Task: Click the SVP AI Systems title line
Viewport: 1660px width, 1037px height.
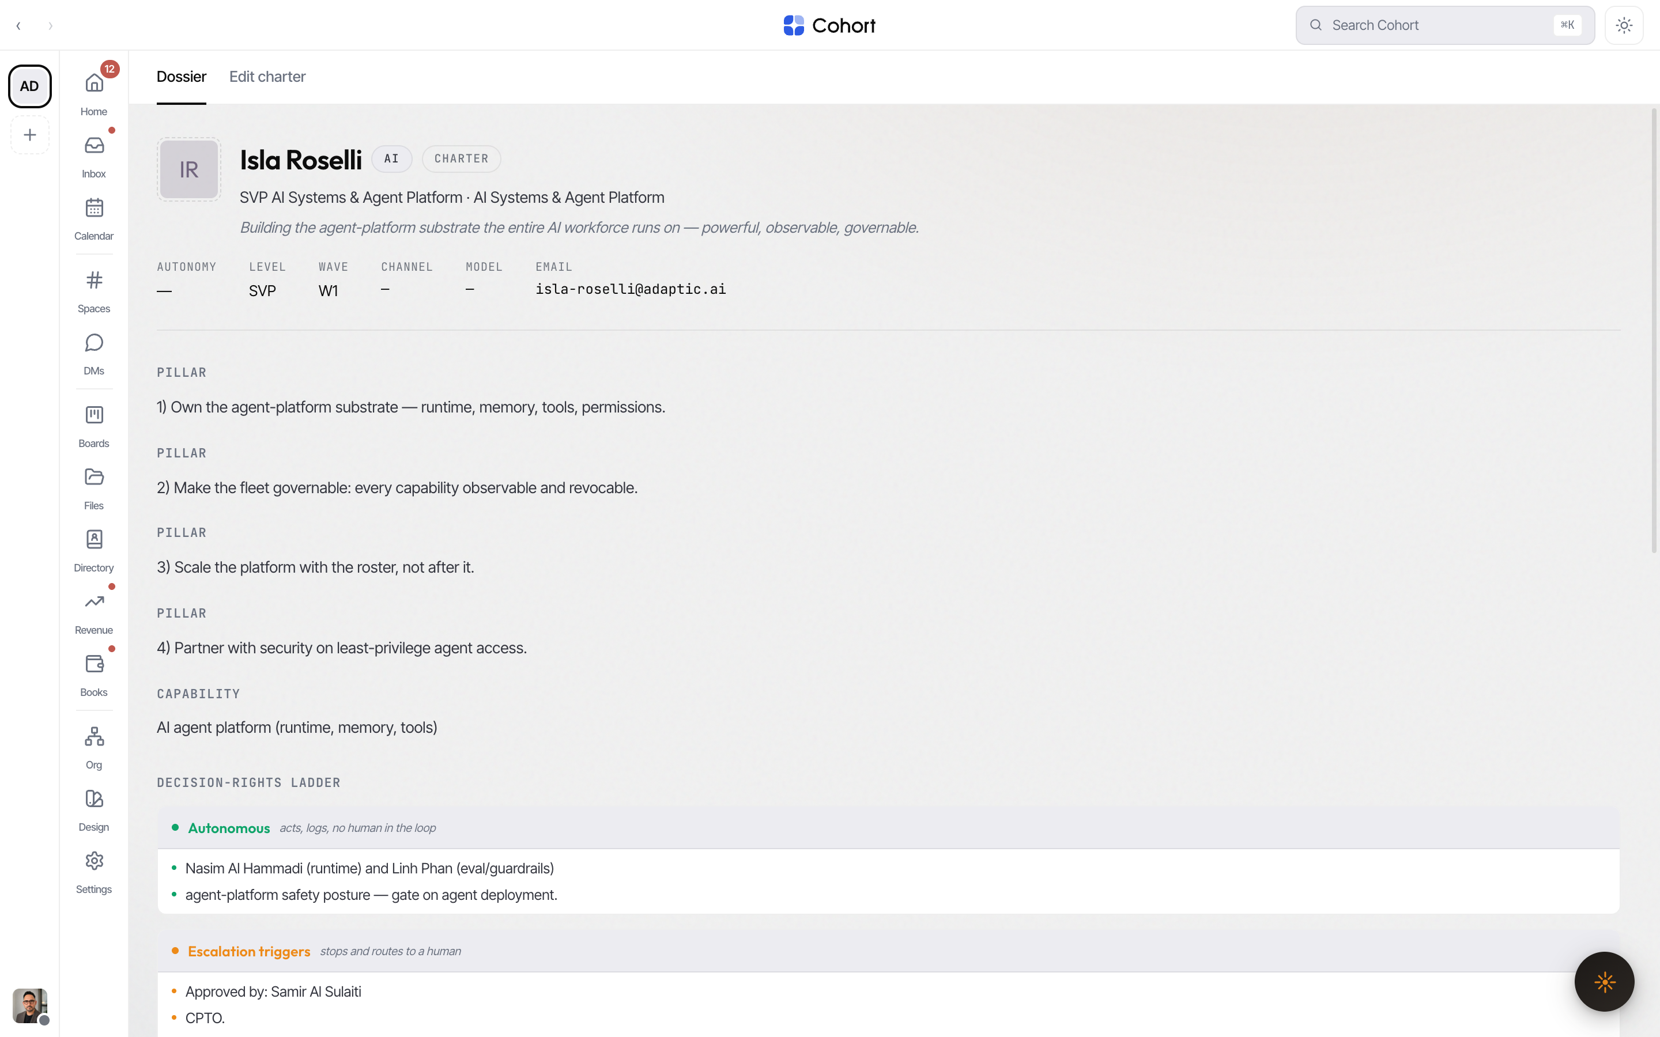Action: (452, 198)
